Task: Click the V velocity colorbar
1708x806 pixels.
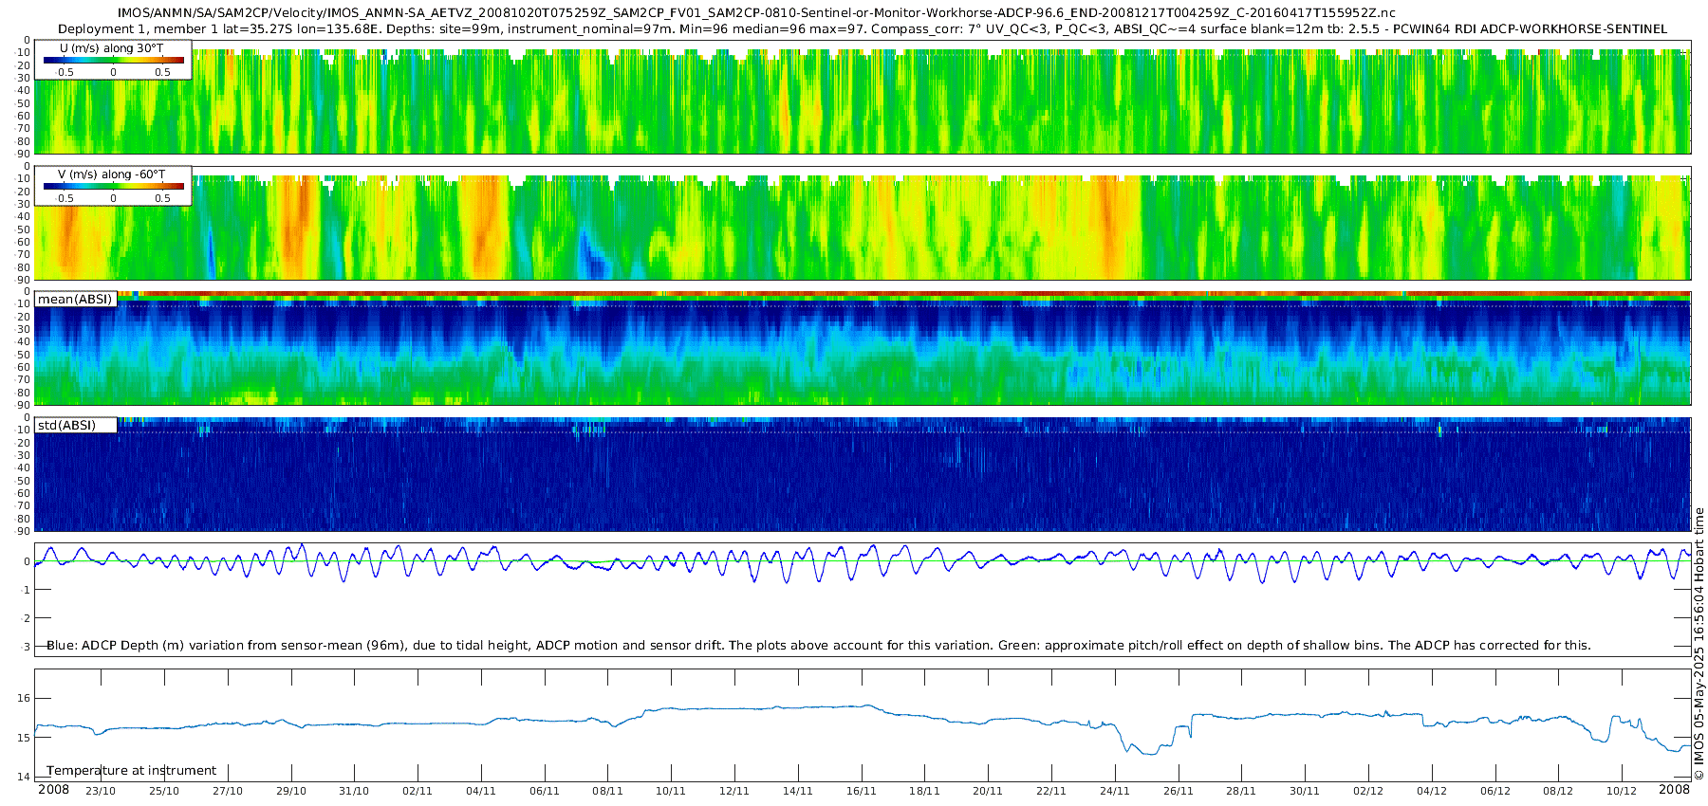Action: click(x=113, y=187)
